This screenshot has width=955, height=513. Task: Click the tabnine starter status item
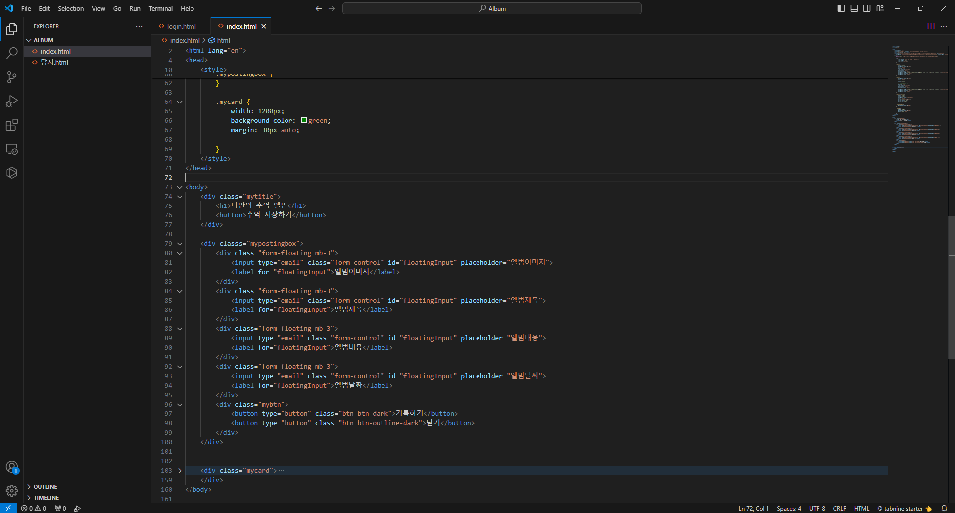[904, 508]
